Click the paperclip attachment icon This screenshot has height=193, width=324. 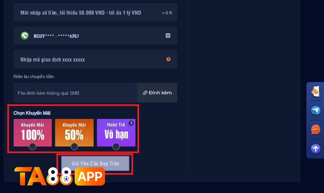(145, 93)
